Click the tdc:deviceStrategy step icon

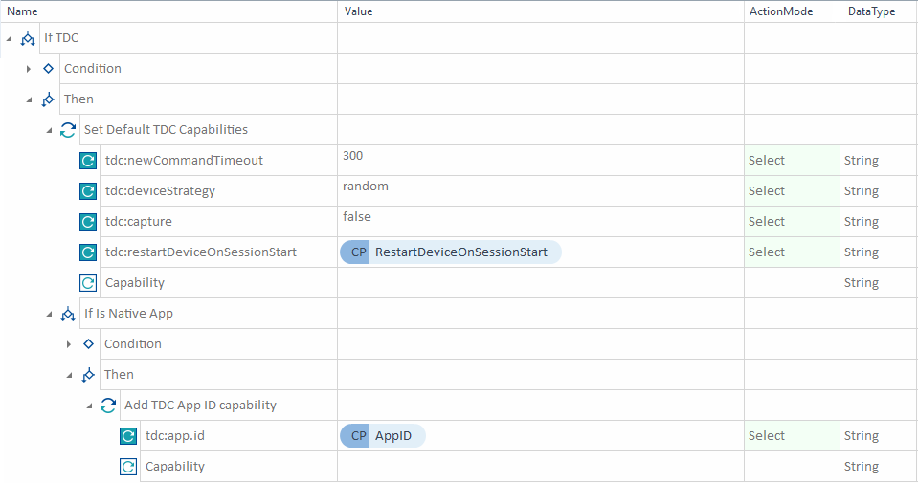pyautogui.click(x=88, y=191)
